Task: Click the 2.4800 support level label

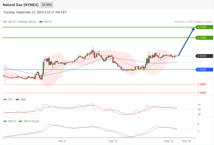Action: click(x=202, y=84)
